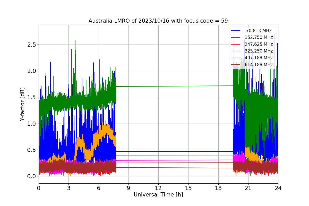309x206 pixels.
Task: Click the x-axis tick label 24
Action: (x=278, y=188)
